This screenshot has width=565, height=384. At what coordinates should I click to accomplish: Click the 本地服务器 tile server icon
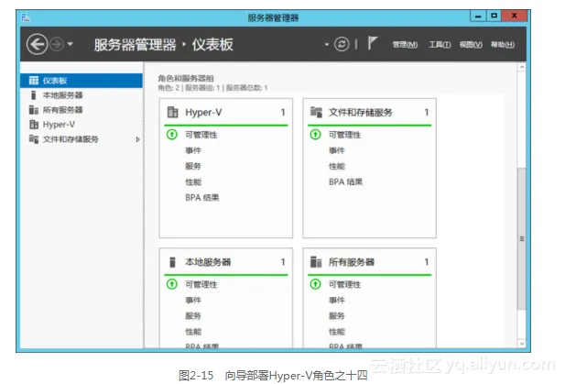click(172, 262)
